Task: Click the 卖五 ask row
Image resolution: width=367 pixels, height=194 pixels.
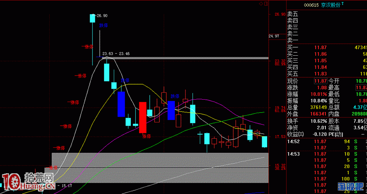Action: tap(327, 14)
